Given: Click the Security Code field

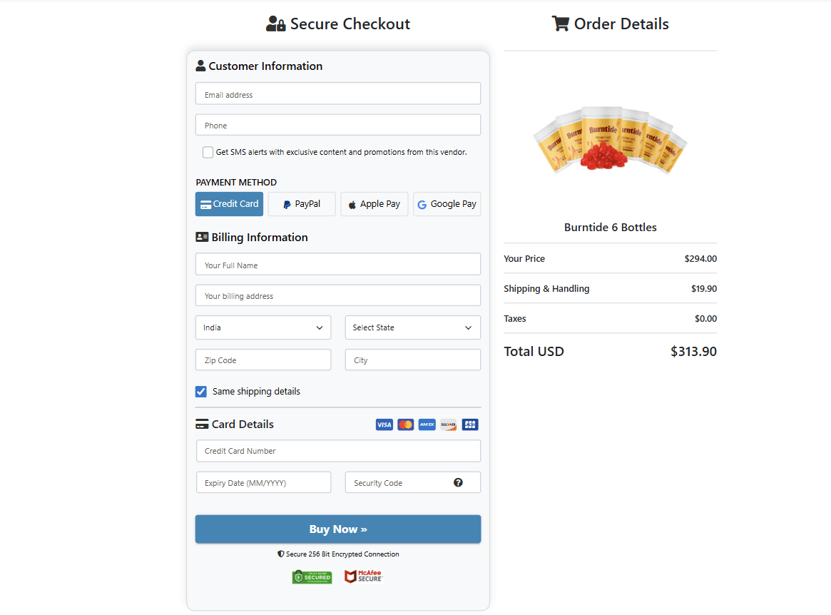Looking at the screenshot, I should coord(413,482).
